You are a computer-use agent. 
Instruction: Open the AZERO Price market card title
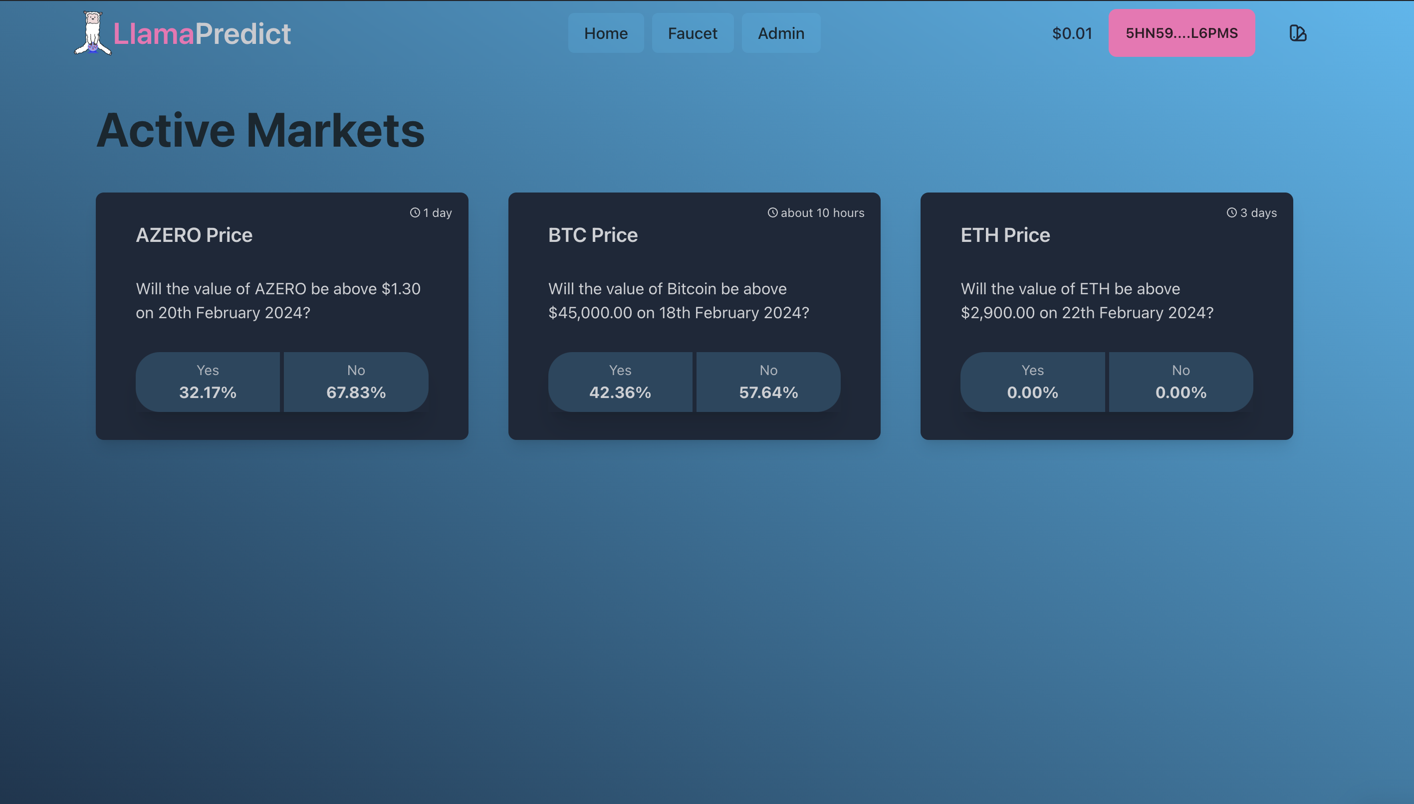pyautogui.click(x=194, y=235)
